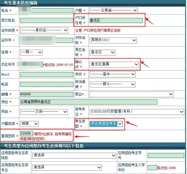Open the 州市名称 dropdown showing 昆明市(01)

tap(113, 40)
